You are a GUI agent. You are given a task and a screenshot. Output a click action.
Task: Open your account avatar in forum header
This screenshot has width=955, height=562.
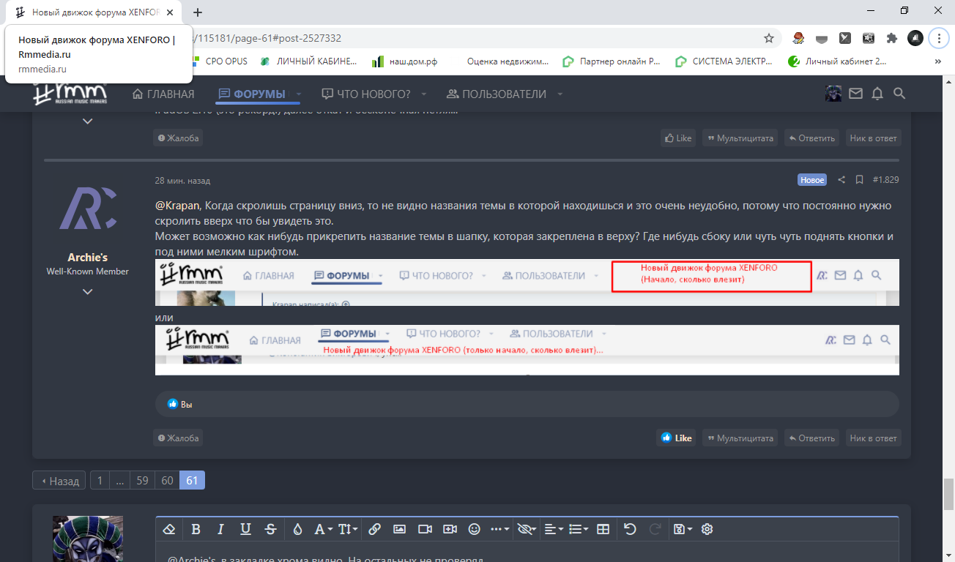click(x=833, y=94)
